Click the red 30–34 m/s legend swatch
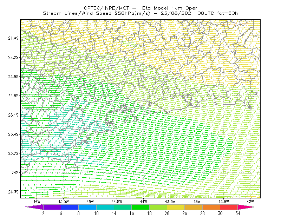 coord(229,207)
